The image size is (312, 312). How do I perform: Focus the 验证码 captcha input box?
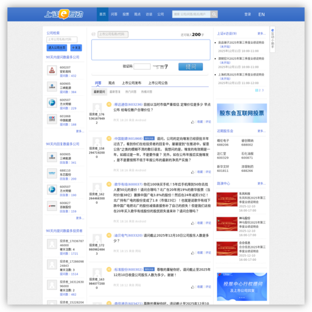[142, 66]
